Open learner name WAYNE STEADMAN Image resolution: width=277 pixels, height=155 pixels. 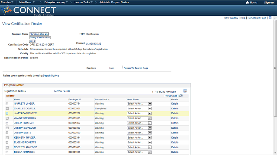point(25,118)
